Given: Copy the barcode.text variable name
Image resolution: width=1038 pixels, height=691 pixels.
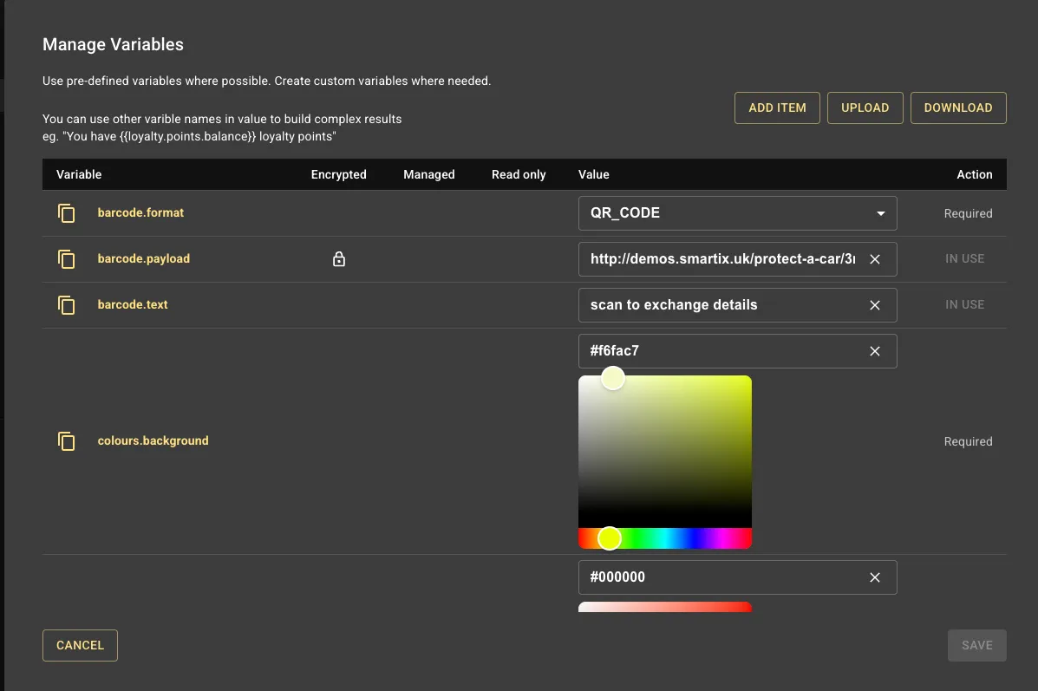Looking at the screenshot, I should [x=66, y=305].
